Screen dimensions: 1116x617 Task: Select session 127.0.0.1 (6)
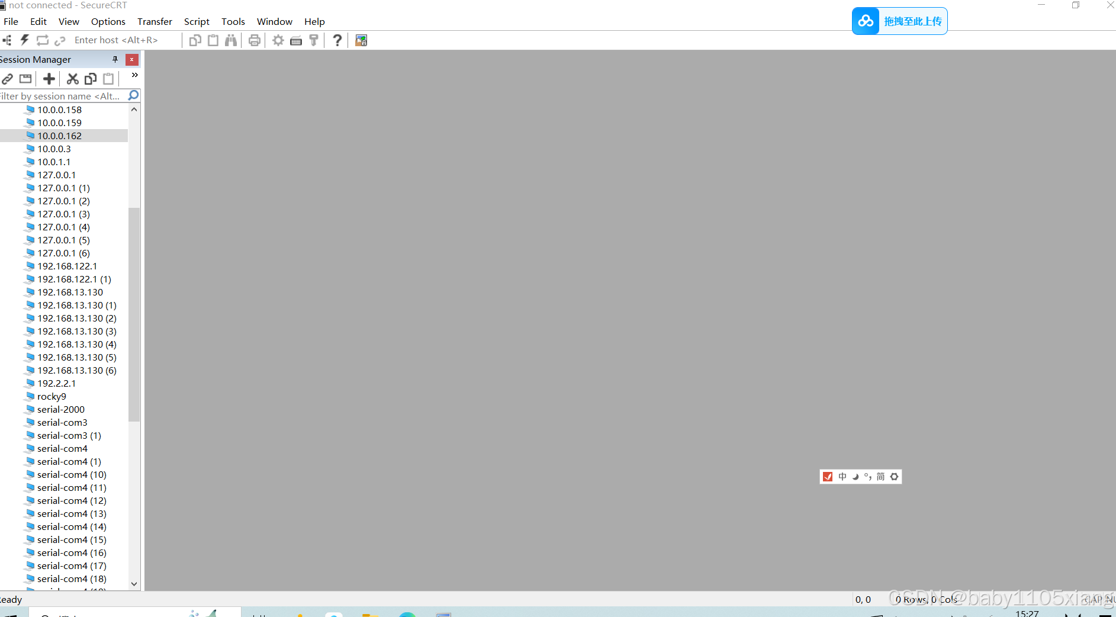(63, 253)
